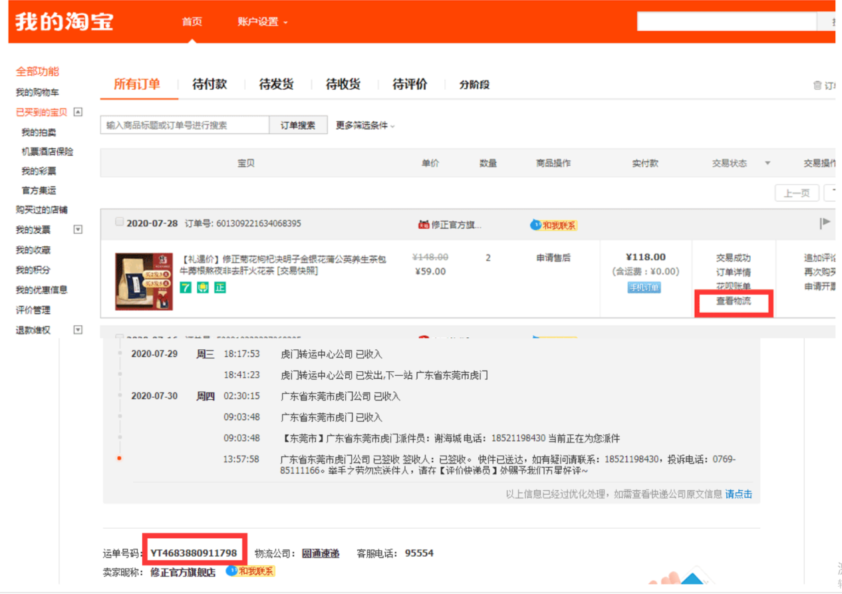Click the 交易成功 status text
Image resolution: width=842 pixels, height=594 pixels.
(734, 257)
